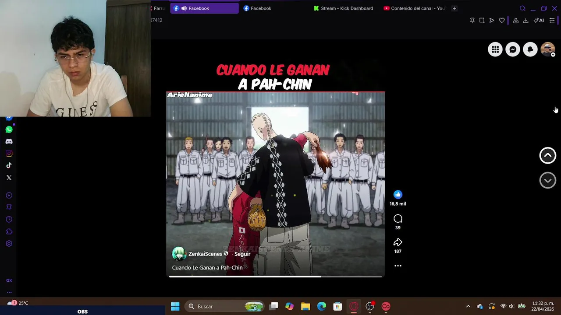561x315 pixels.
Task: Open Copilot from the taskbar
Action: [289, 306]
